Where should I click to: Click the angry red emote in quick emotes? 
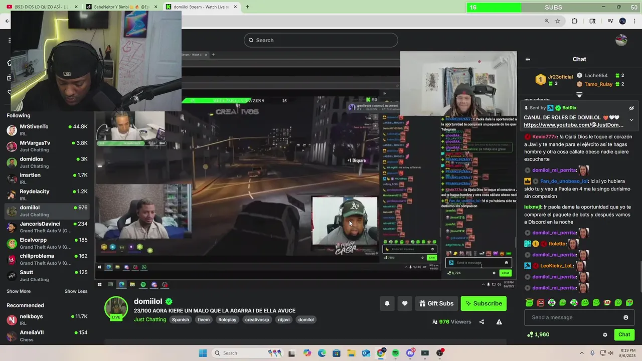(540, 302)
